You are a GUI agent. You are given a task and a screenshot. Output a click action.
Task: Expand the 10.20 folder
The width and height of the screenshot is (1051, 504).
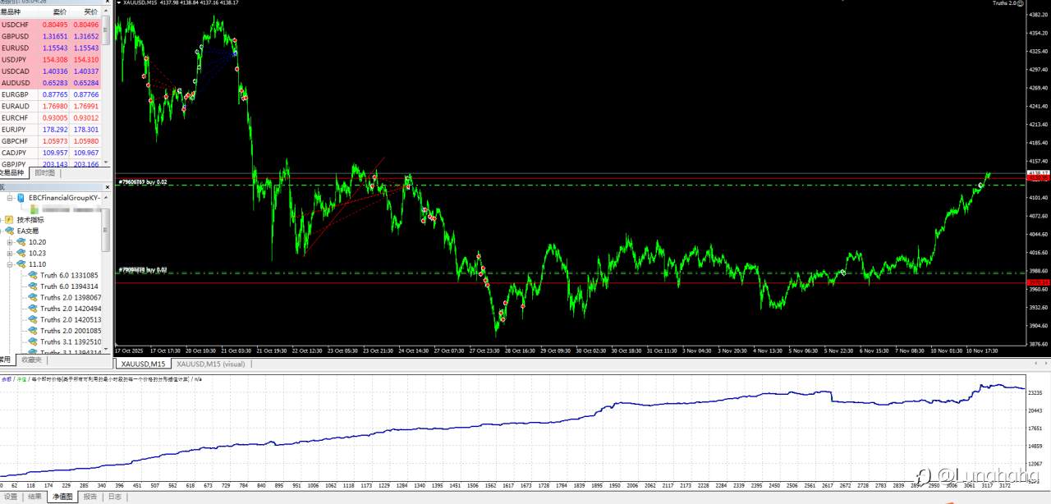pos(11,242)
